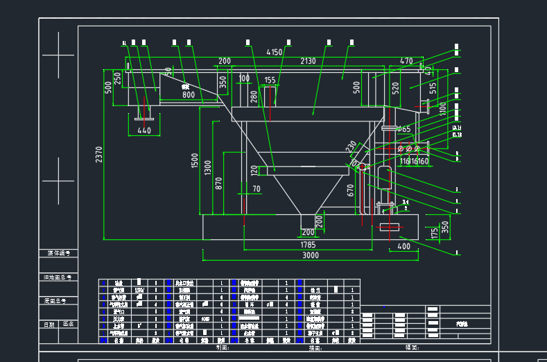The image size is (547, 362).
Task: Select the 470 dimension text
Action: (x=406, y=61)
